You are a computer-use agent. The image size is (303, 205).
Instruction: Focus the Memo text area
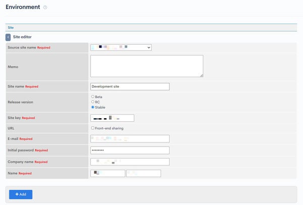click(x=147, y=66)
